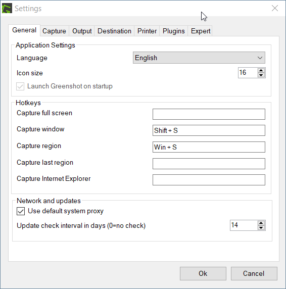286x289 pixels.
Task: Decrease icon size with down arrow
Action: pos(261,75)
